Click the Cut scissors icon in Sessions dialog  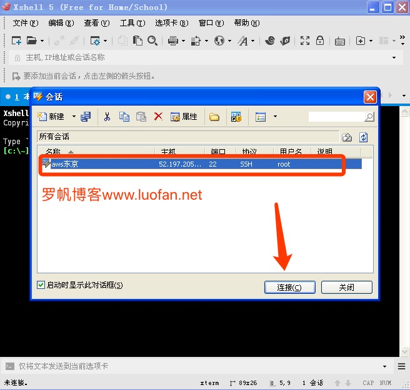click(x=107, y=117)
